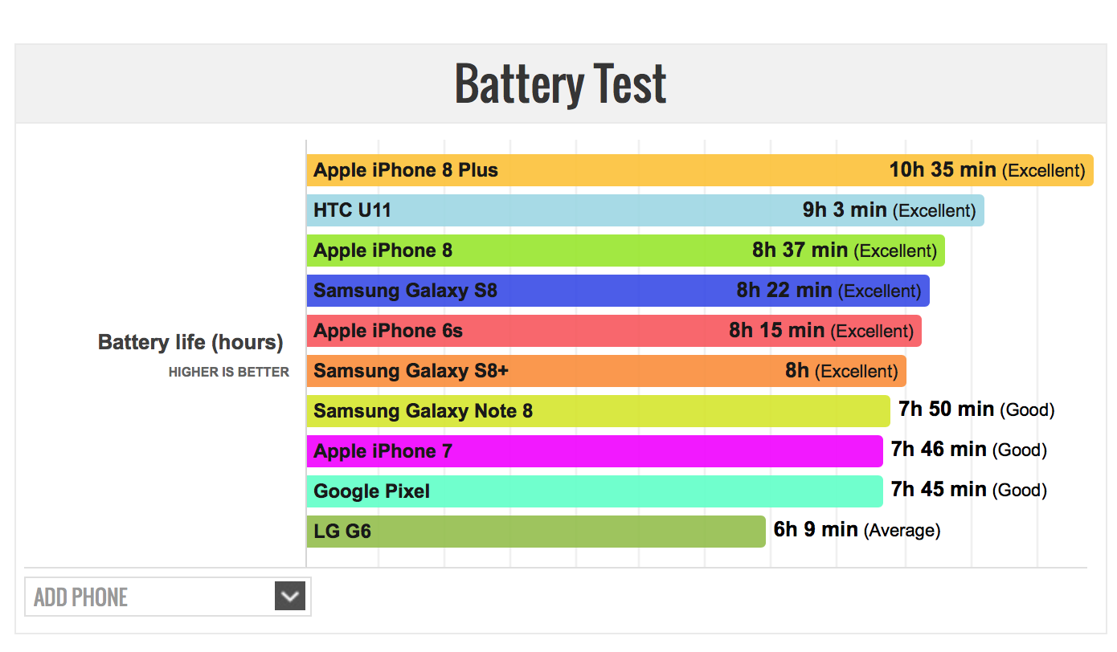Click the HTC U11 light blue bar
The image size is (1117, 652).
tap(645, 210)
